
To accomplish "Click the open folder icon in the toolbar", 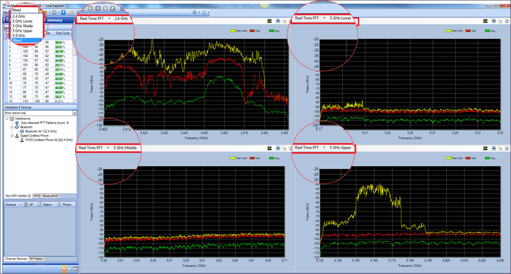I will (x=71, y=12).
